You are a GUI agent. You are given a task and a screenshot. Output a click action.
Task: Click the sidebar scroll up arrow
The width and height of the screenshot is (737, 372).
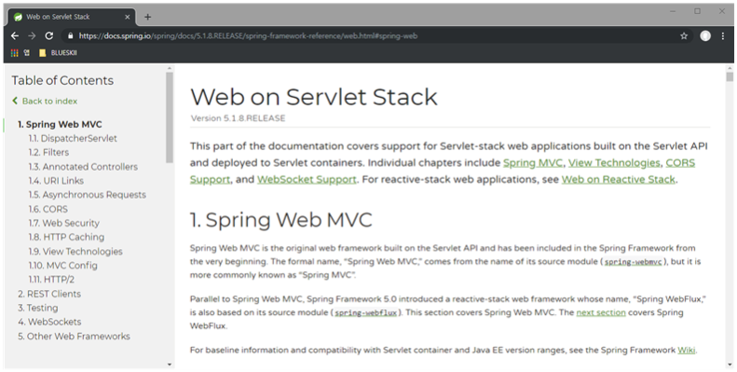pos(170,69)
